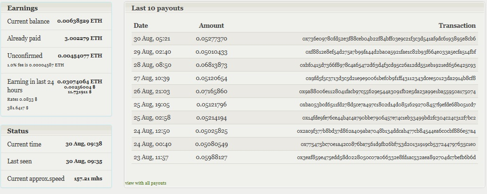The image size is (487, 194).
Task: Open transaction hash for 26 Aug, 21:03 payout
Action: (x=387, y=91)
